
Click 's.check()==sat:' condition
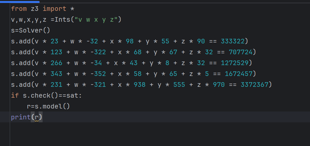point(52,96)
